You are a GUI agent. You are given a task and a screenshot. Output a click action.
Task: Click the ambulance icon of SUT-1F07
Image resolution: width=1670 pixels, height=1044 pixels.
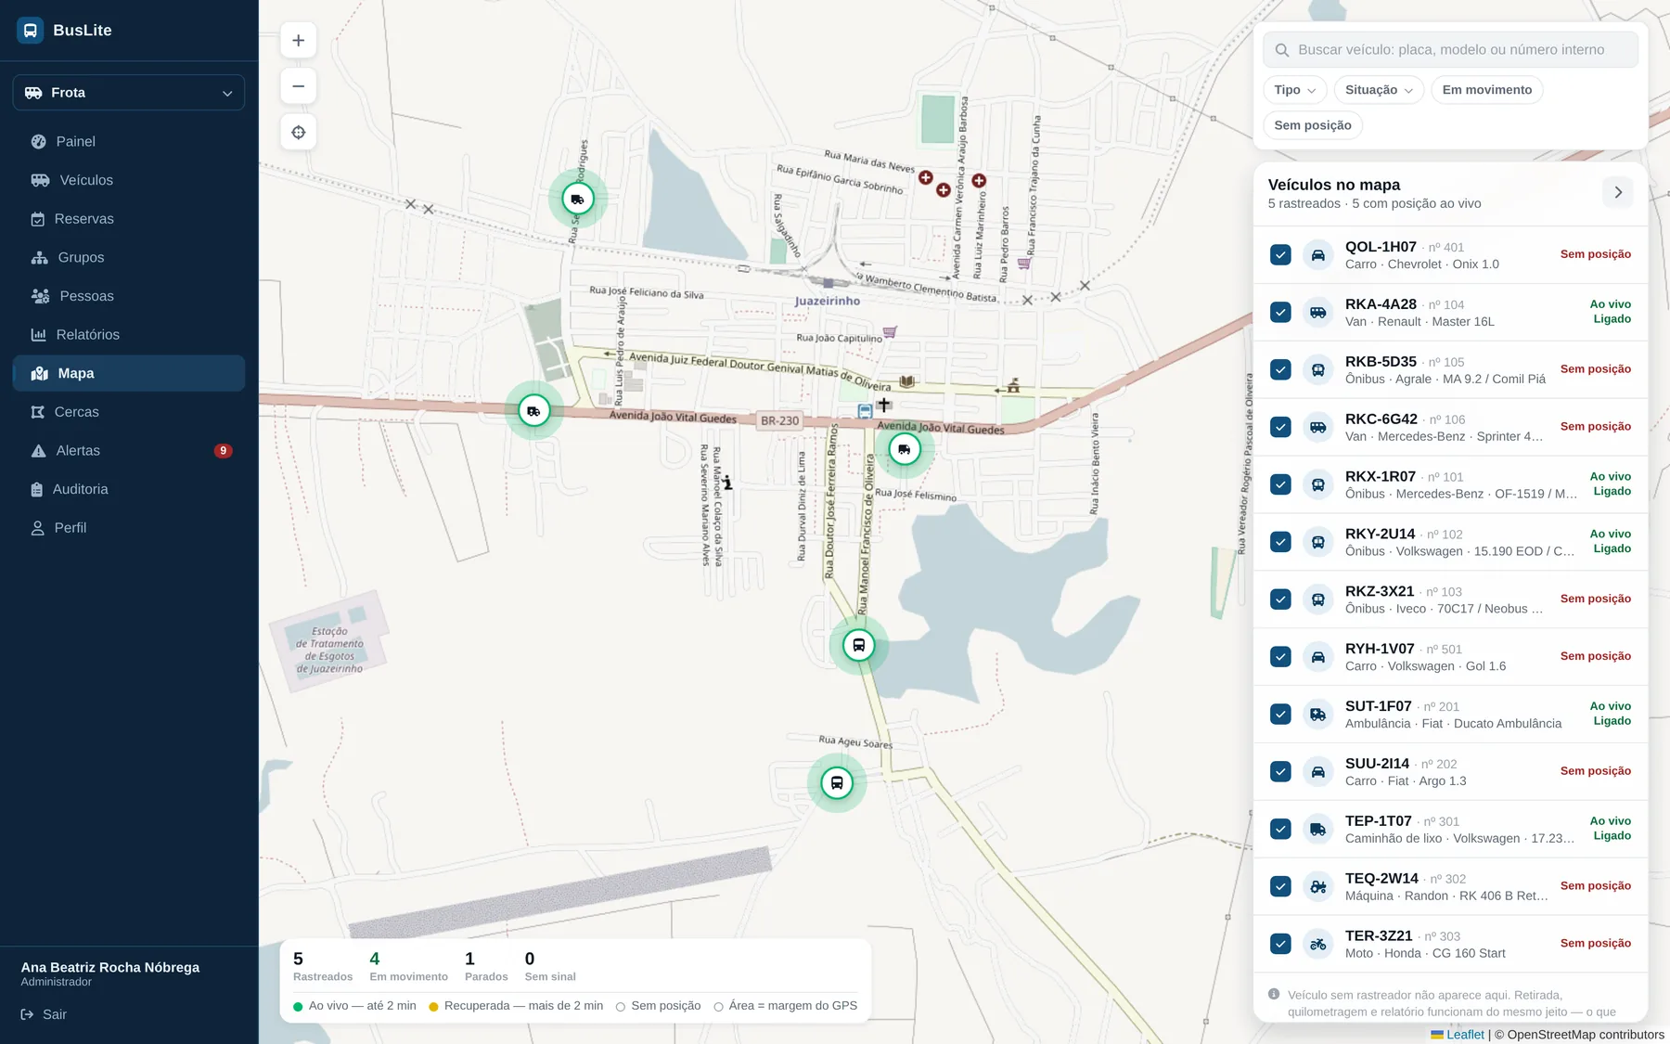(x=1318, y=715)
